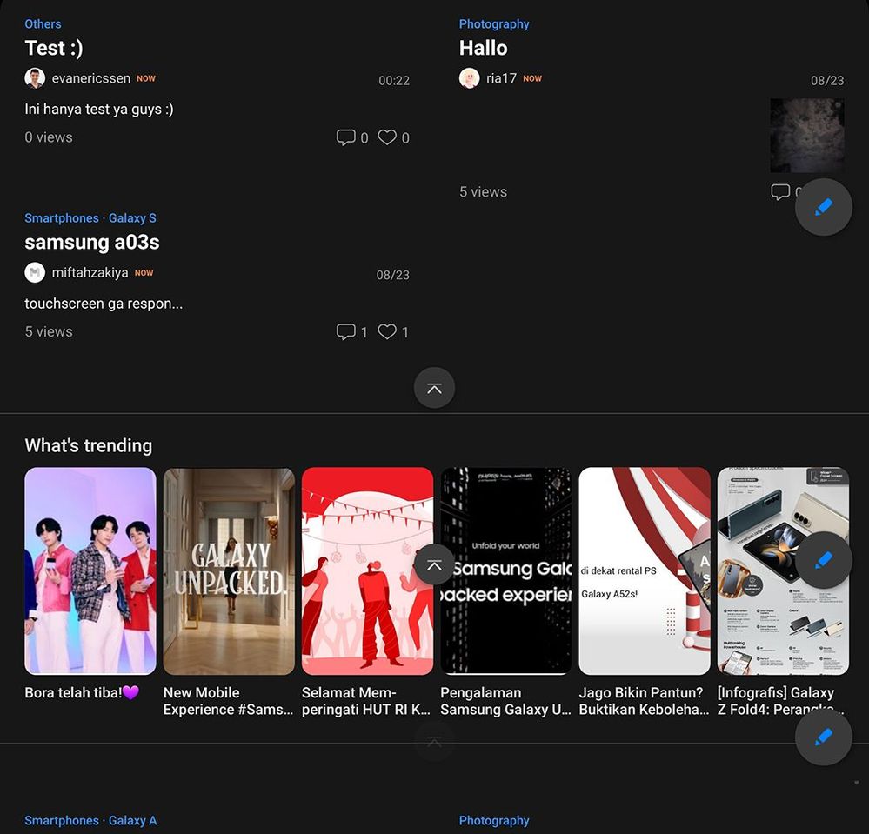This screenshot has width=869, height=834.
Task: Open the Galaxy A52s pantun thumbnail
Action: (645, 570)
